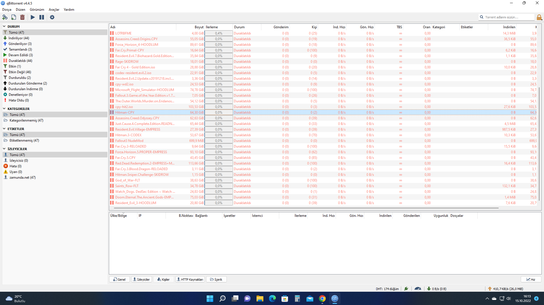Open options via the gear icon
The width and height of the screenshot is (544, 305).
click(52, 17)
